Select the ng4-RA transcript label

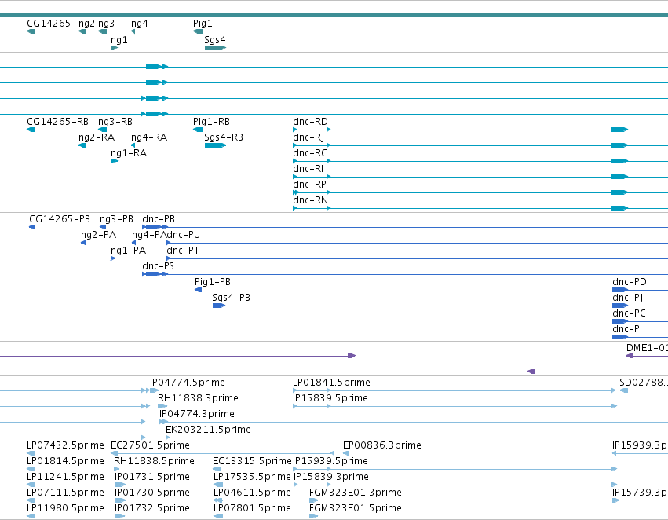pos(149,137)
